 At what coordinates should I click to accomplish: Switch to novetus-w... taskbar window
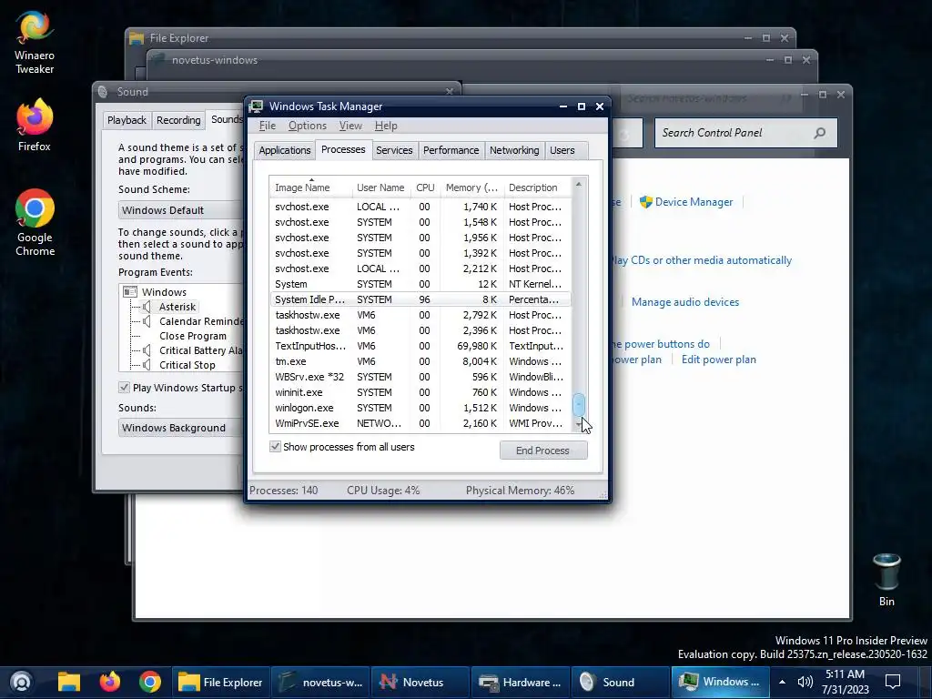point(321,682)
